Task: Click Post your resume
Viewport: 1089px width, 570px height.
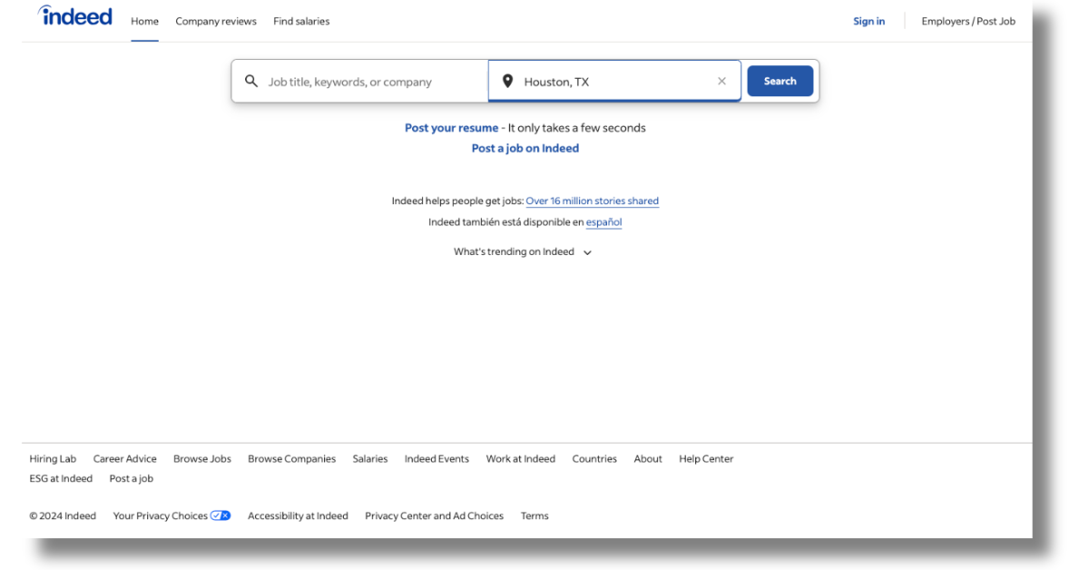Action: [x=451, y=127]
